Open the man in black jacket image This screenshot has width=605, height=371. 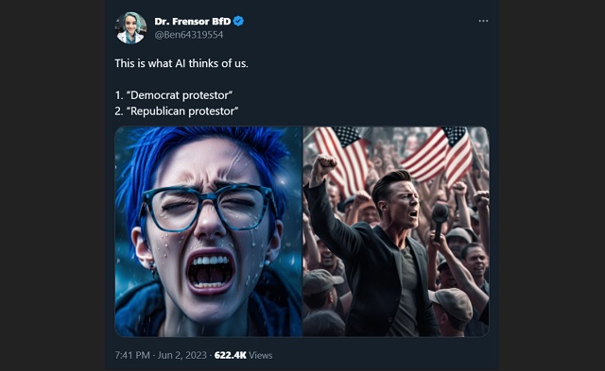pos(396,231)
